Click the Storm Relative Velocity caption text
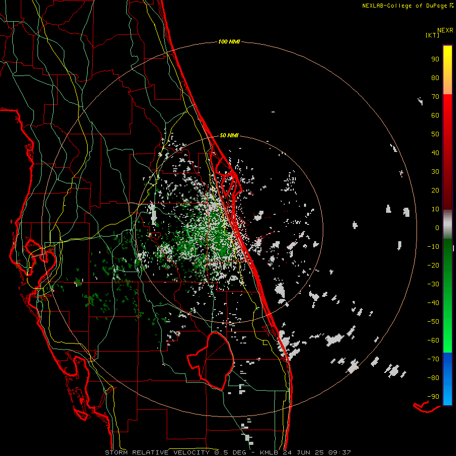This screenshot has width=456, height=456. point(227,452)
